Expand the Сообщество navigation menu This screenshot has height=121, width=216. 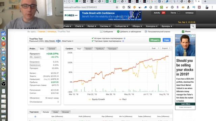click(x=122, y=26)
